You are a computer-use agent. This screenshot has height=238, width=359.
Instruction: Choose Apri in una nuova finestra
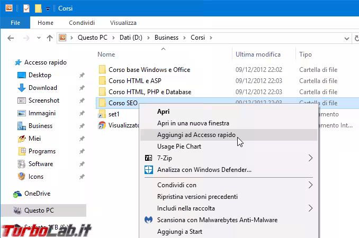coord(229,123)
